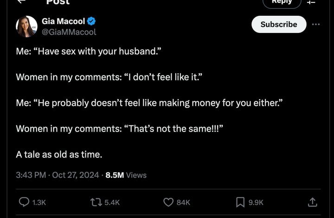Toggle the heart like icon
This screenshot has height=218, width=334.
point(168,202)
